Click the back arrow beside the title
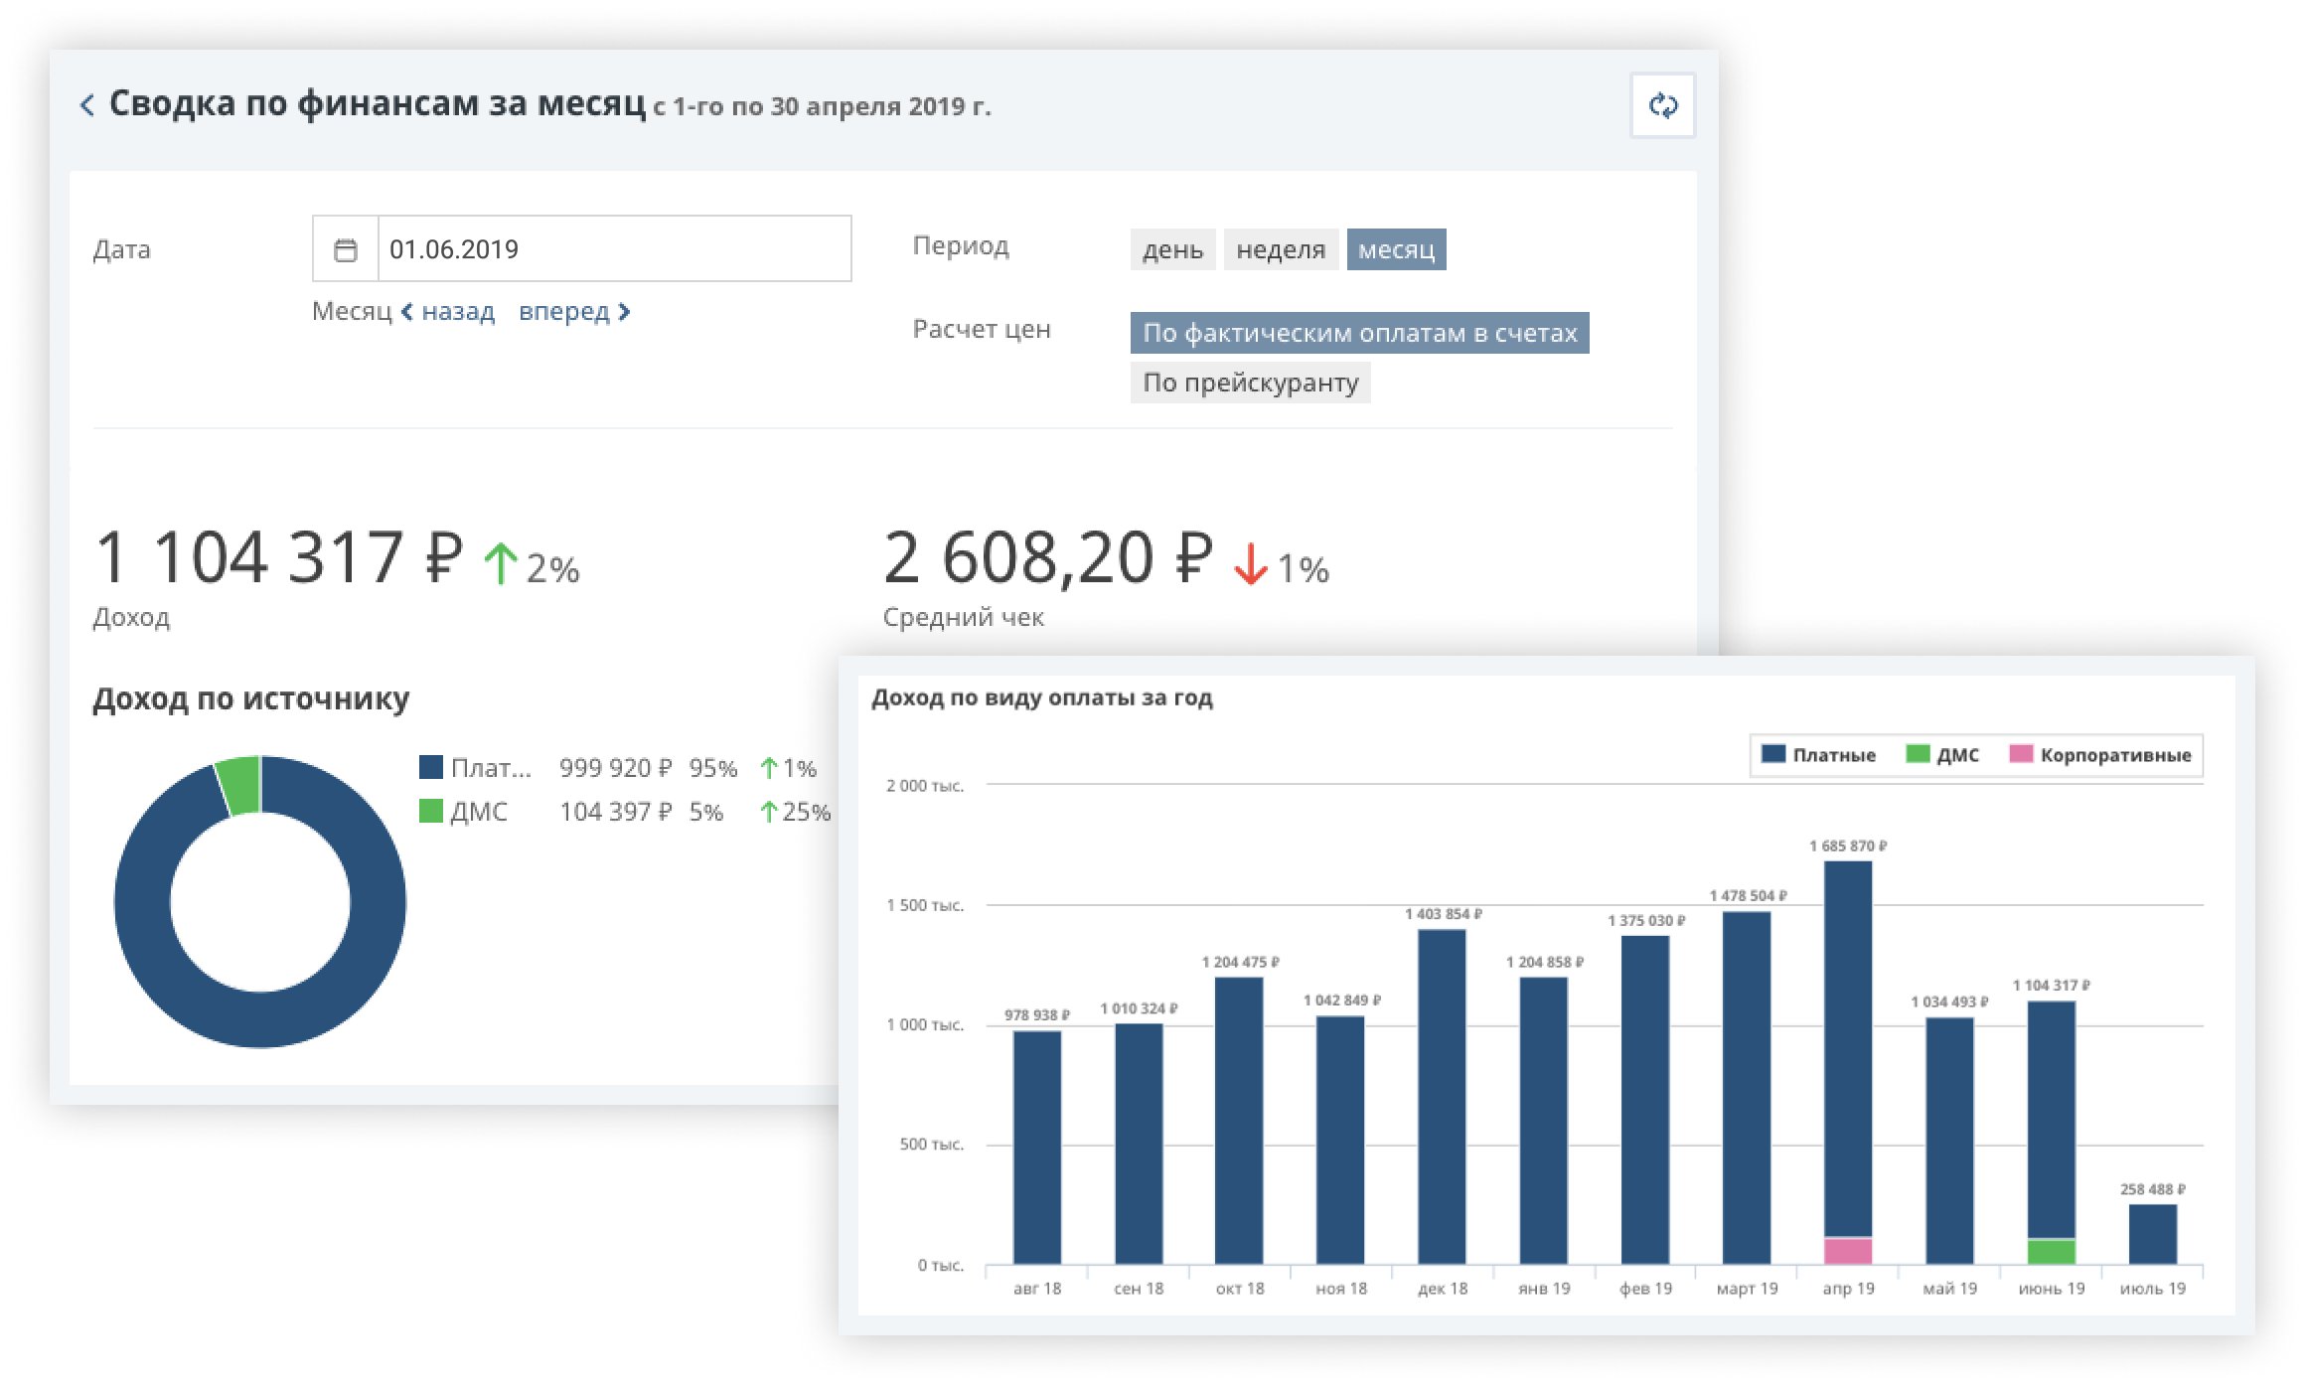 coord(87,105)
